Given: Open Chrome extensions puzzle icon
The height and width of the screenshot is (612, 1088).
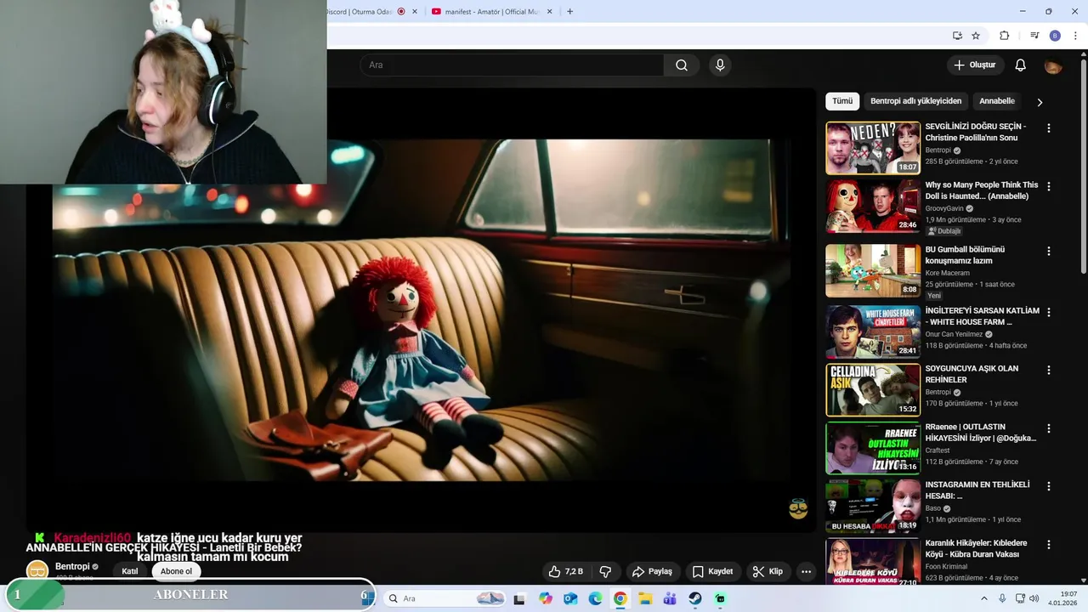Looking at the screenshot, I should [x=1004, y=36].
